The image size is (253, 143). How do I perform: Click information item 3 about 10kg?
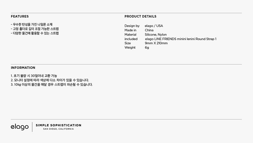click(52, 85)
